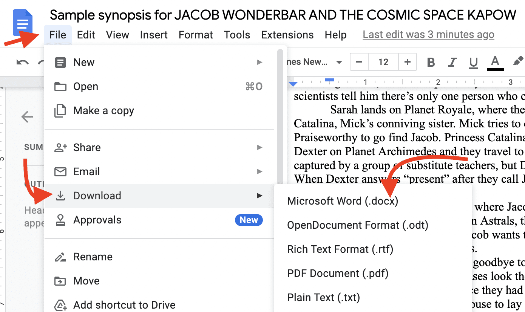This screenshot has width=525, height=312.
Task: Select PDF Document (.pdf) download option
Action: (x=338, y=274)
